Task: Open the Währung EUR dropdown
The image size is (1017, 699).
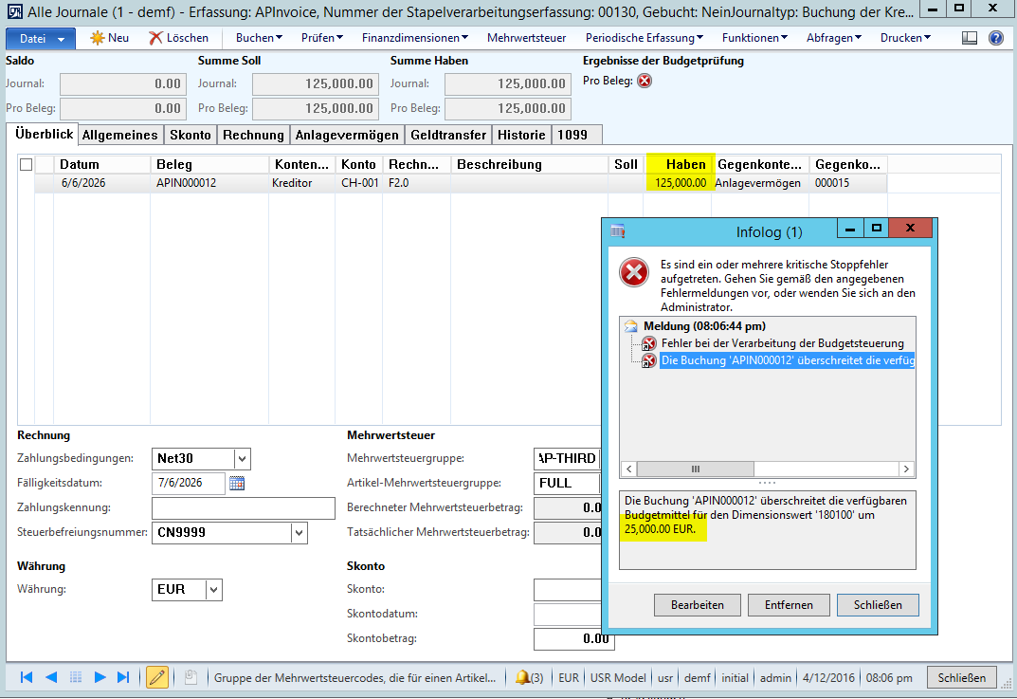Action: (x=214, y=589)
